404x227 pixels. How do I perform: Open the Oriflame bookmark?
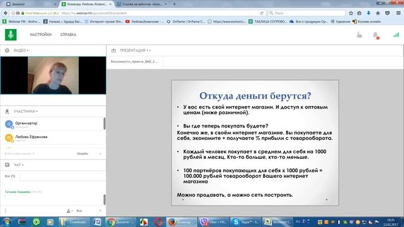pos(186,21)
